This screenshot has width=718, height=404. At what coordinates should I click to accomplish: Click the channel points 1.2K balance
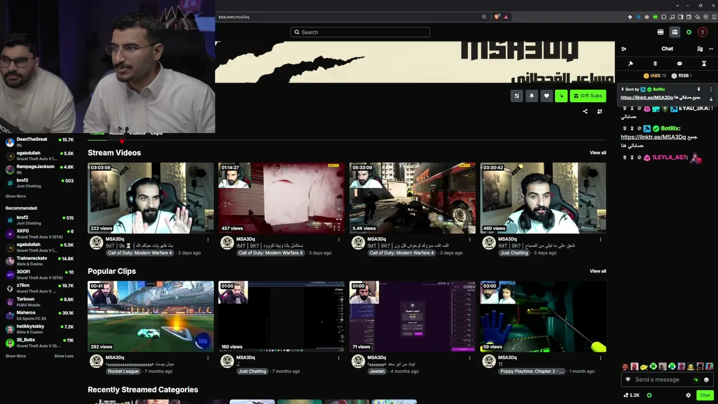[x=632, y=395]
